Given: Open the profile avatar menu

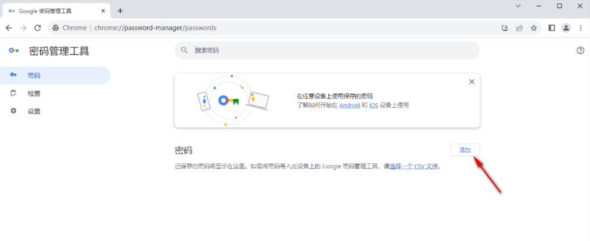Looking at the screenshot, I should click(x=566, y=28).
